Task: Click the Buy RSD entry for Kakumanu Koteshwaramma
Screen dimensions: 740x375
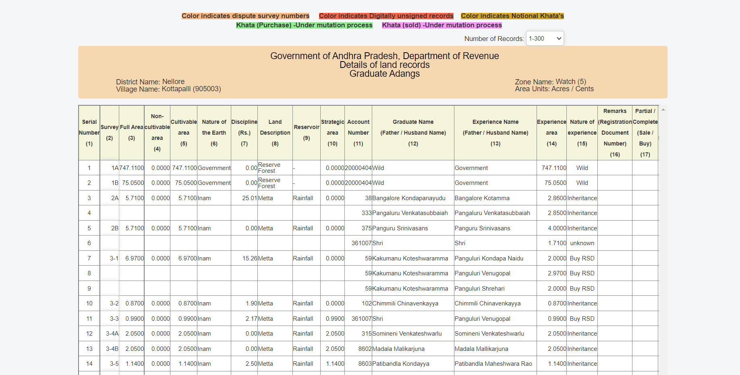Action: pyautogui.click(x=582, y=258)
